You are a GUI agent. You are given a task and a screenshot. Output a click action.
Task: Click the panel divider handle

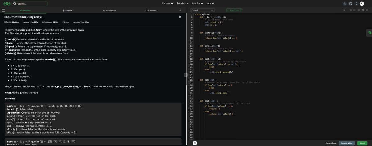click(x=185, y=74)
